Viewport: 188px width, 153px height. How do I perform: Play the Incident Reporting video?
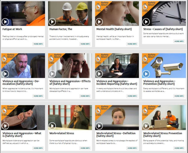[99, 74]
